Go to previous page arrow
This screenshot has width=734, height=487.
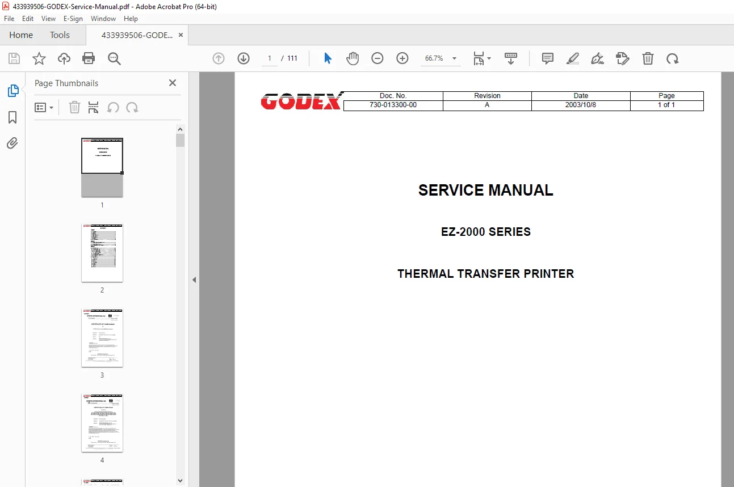coord(219,58)
